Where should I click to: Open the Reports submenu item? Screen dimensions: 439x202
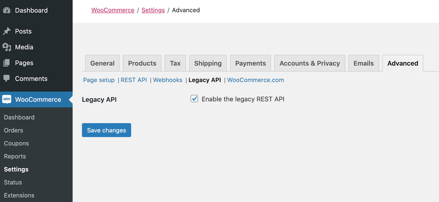pos(15,156)
